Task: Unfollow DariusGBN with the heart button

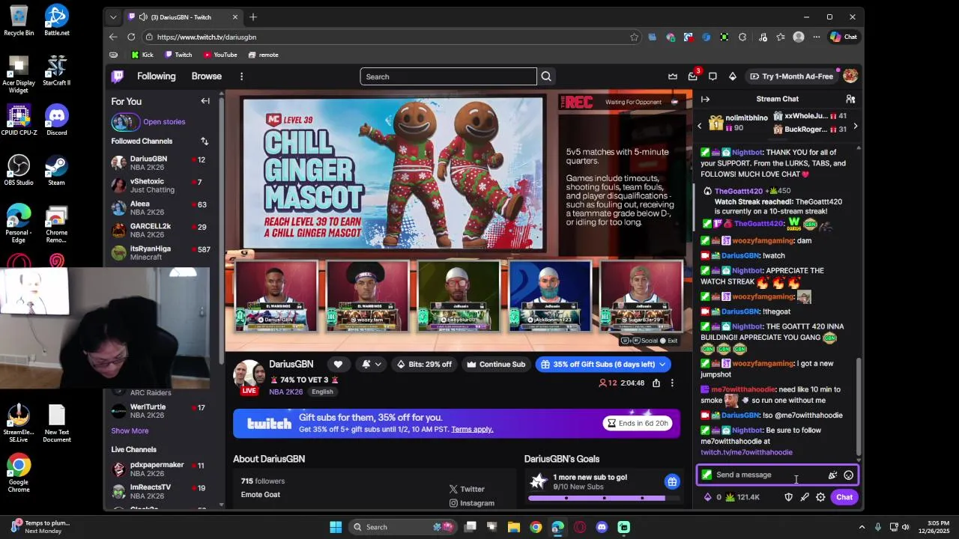Action: click(x=338, y=364)
